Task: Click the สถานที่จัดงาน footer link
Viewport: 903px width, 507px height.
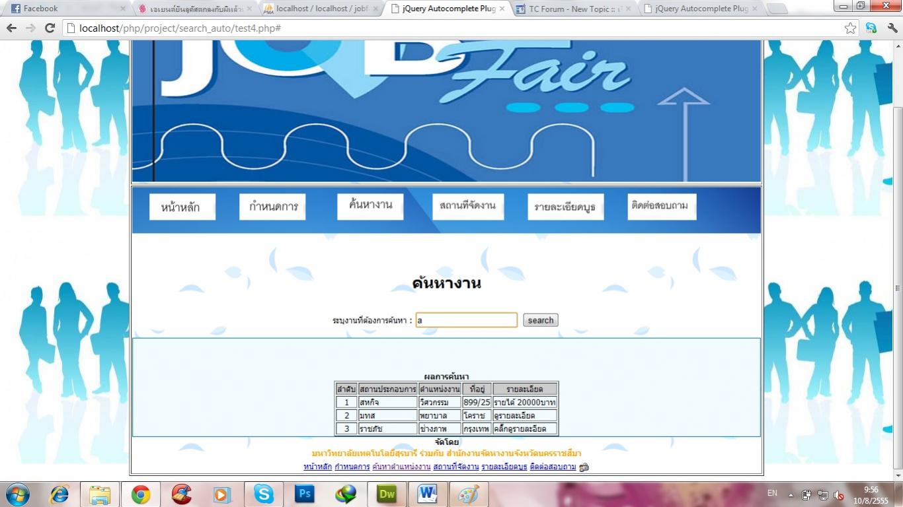Action: coord(456,467)
